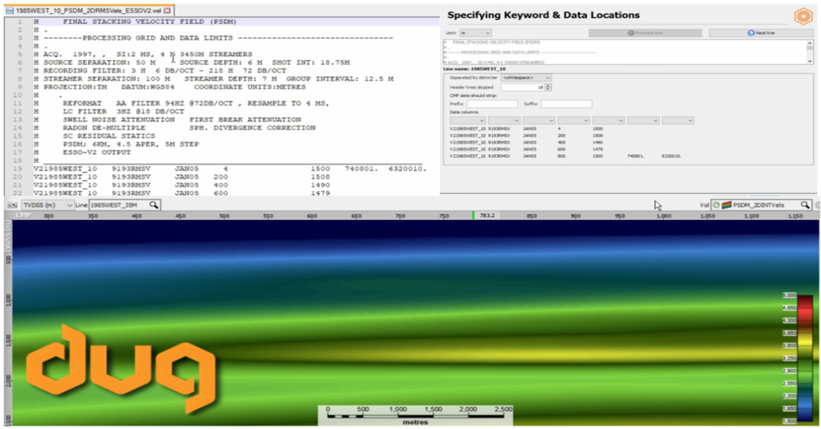Viewport: 821px width, 429px height.
Task: Open the Units dropdown showing m
Action: click(476, 33)
